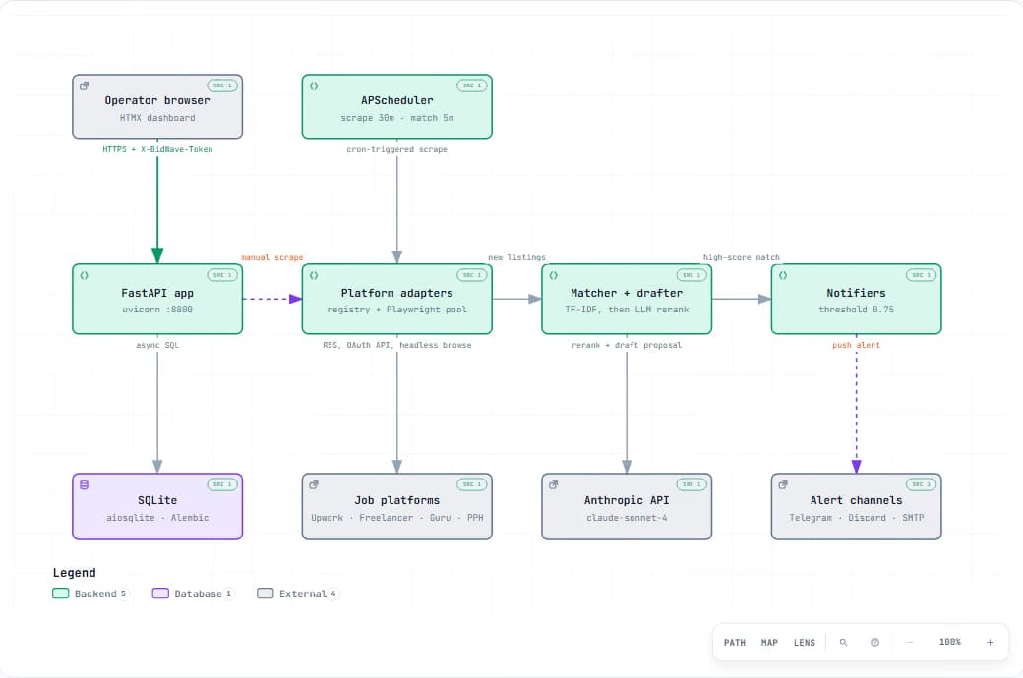1023x678 pixels.
Task: Click 'claude-sonnet-4' subtitle text
Action: point(627,518)
